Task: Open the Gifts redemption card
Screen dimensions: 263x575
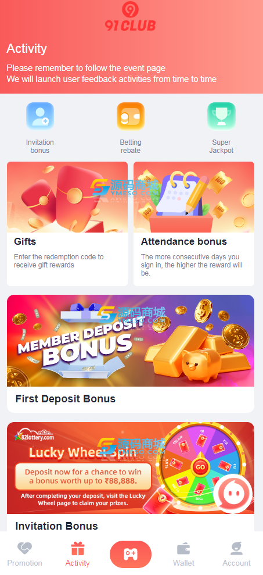Action: (x=67, y=224)
